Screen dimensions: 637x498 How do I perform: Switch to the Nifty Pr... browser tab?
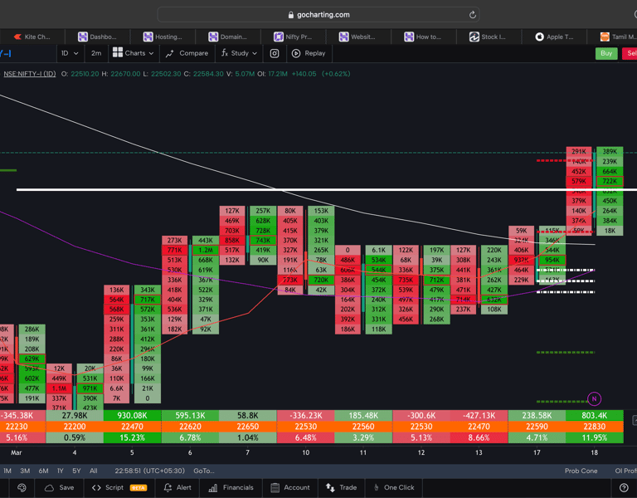coord(294,37)
